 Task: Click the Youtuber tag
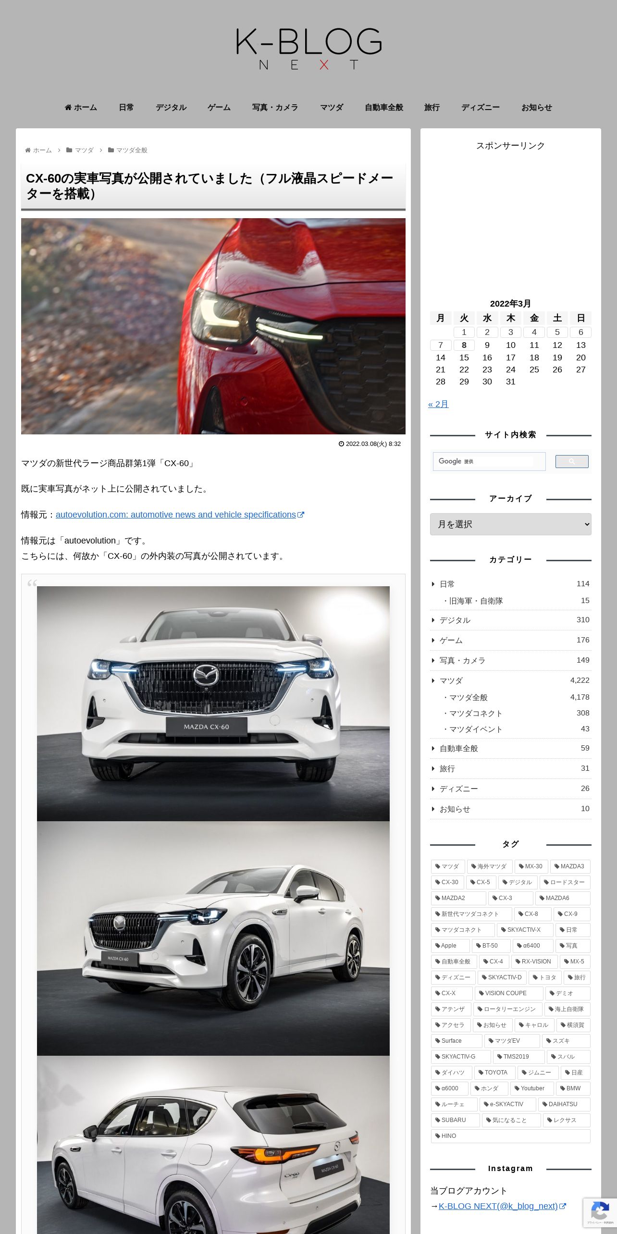pos(532,1088)
